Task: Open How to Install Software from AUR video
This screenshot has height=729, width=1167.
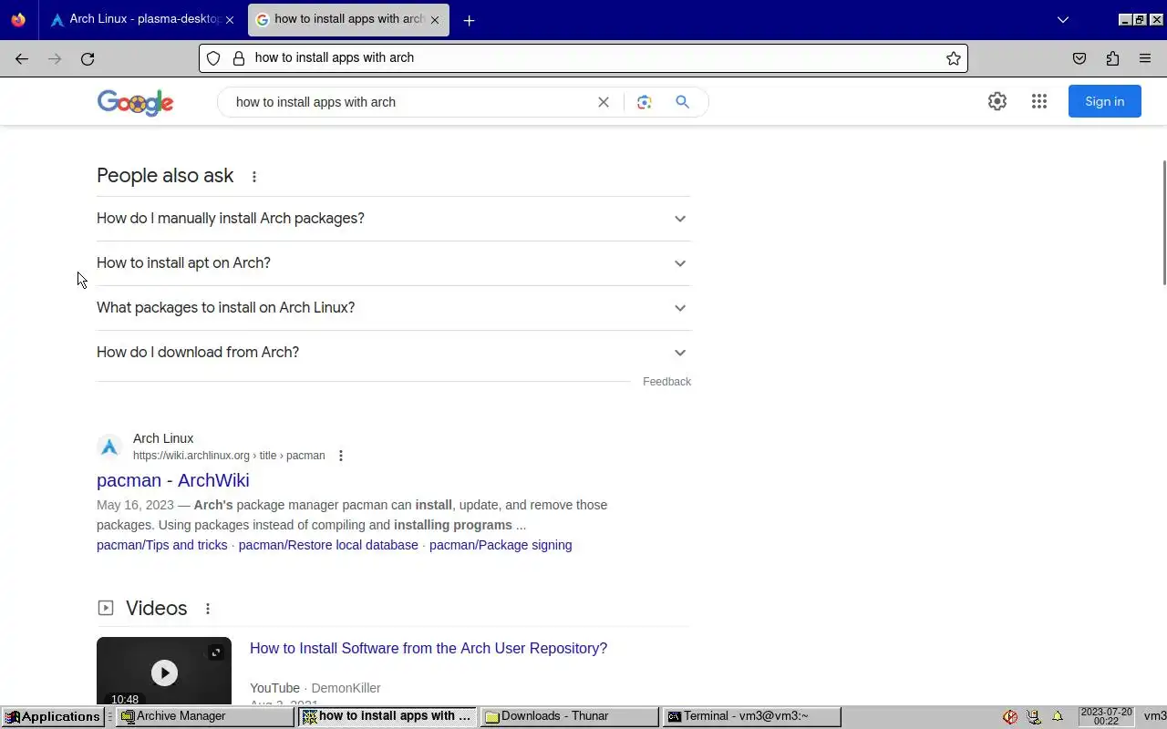Action: 429,649
